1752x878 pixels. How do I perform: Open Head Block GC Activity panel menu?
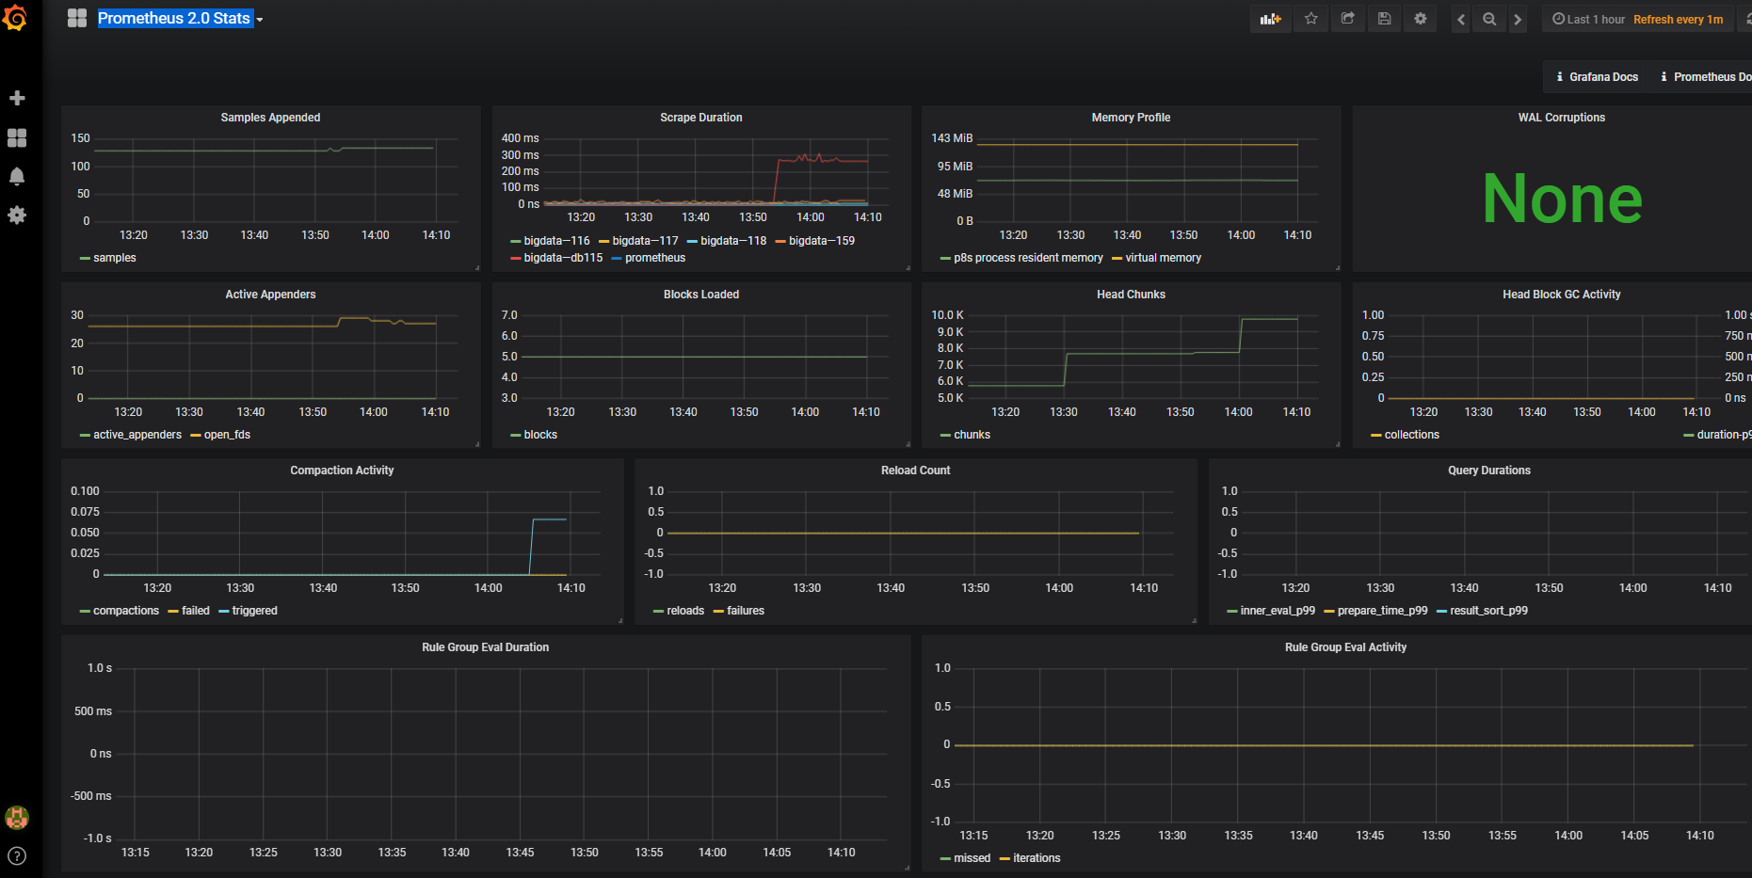point(1561,295)
